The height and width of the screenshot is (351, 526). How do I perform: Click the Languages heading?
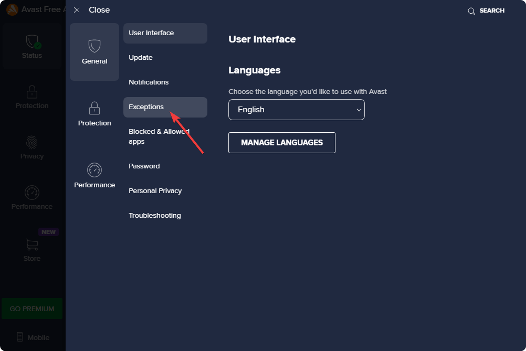click(254, 70)
